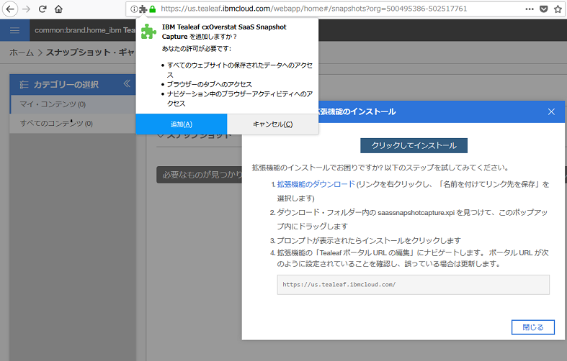
Task: Click the ホーム breadcrumb link
Action: tap(22, 52)
